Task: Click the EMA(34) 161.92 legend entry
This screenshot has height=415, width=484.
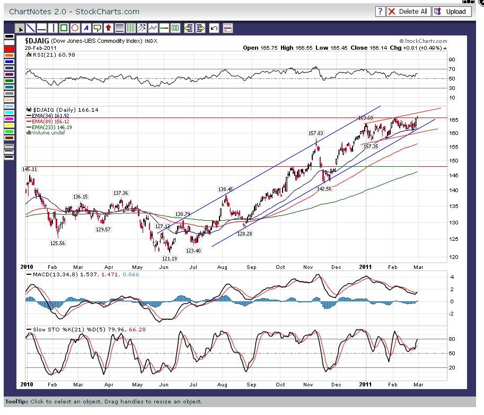Action: click(x=48, y=115)
